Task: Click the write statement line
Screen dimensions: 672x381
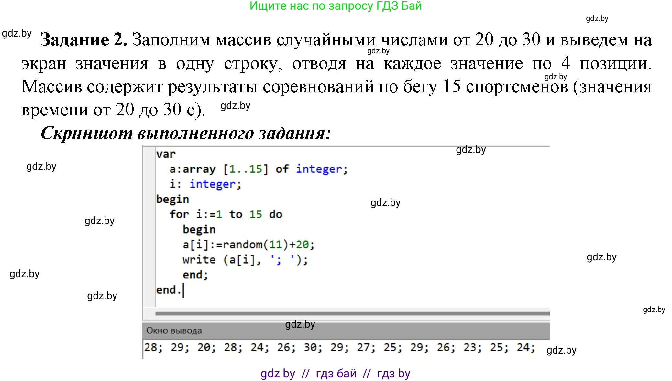Action: pyautogui.click(x=245, y=260)
